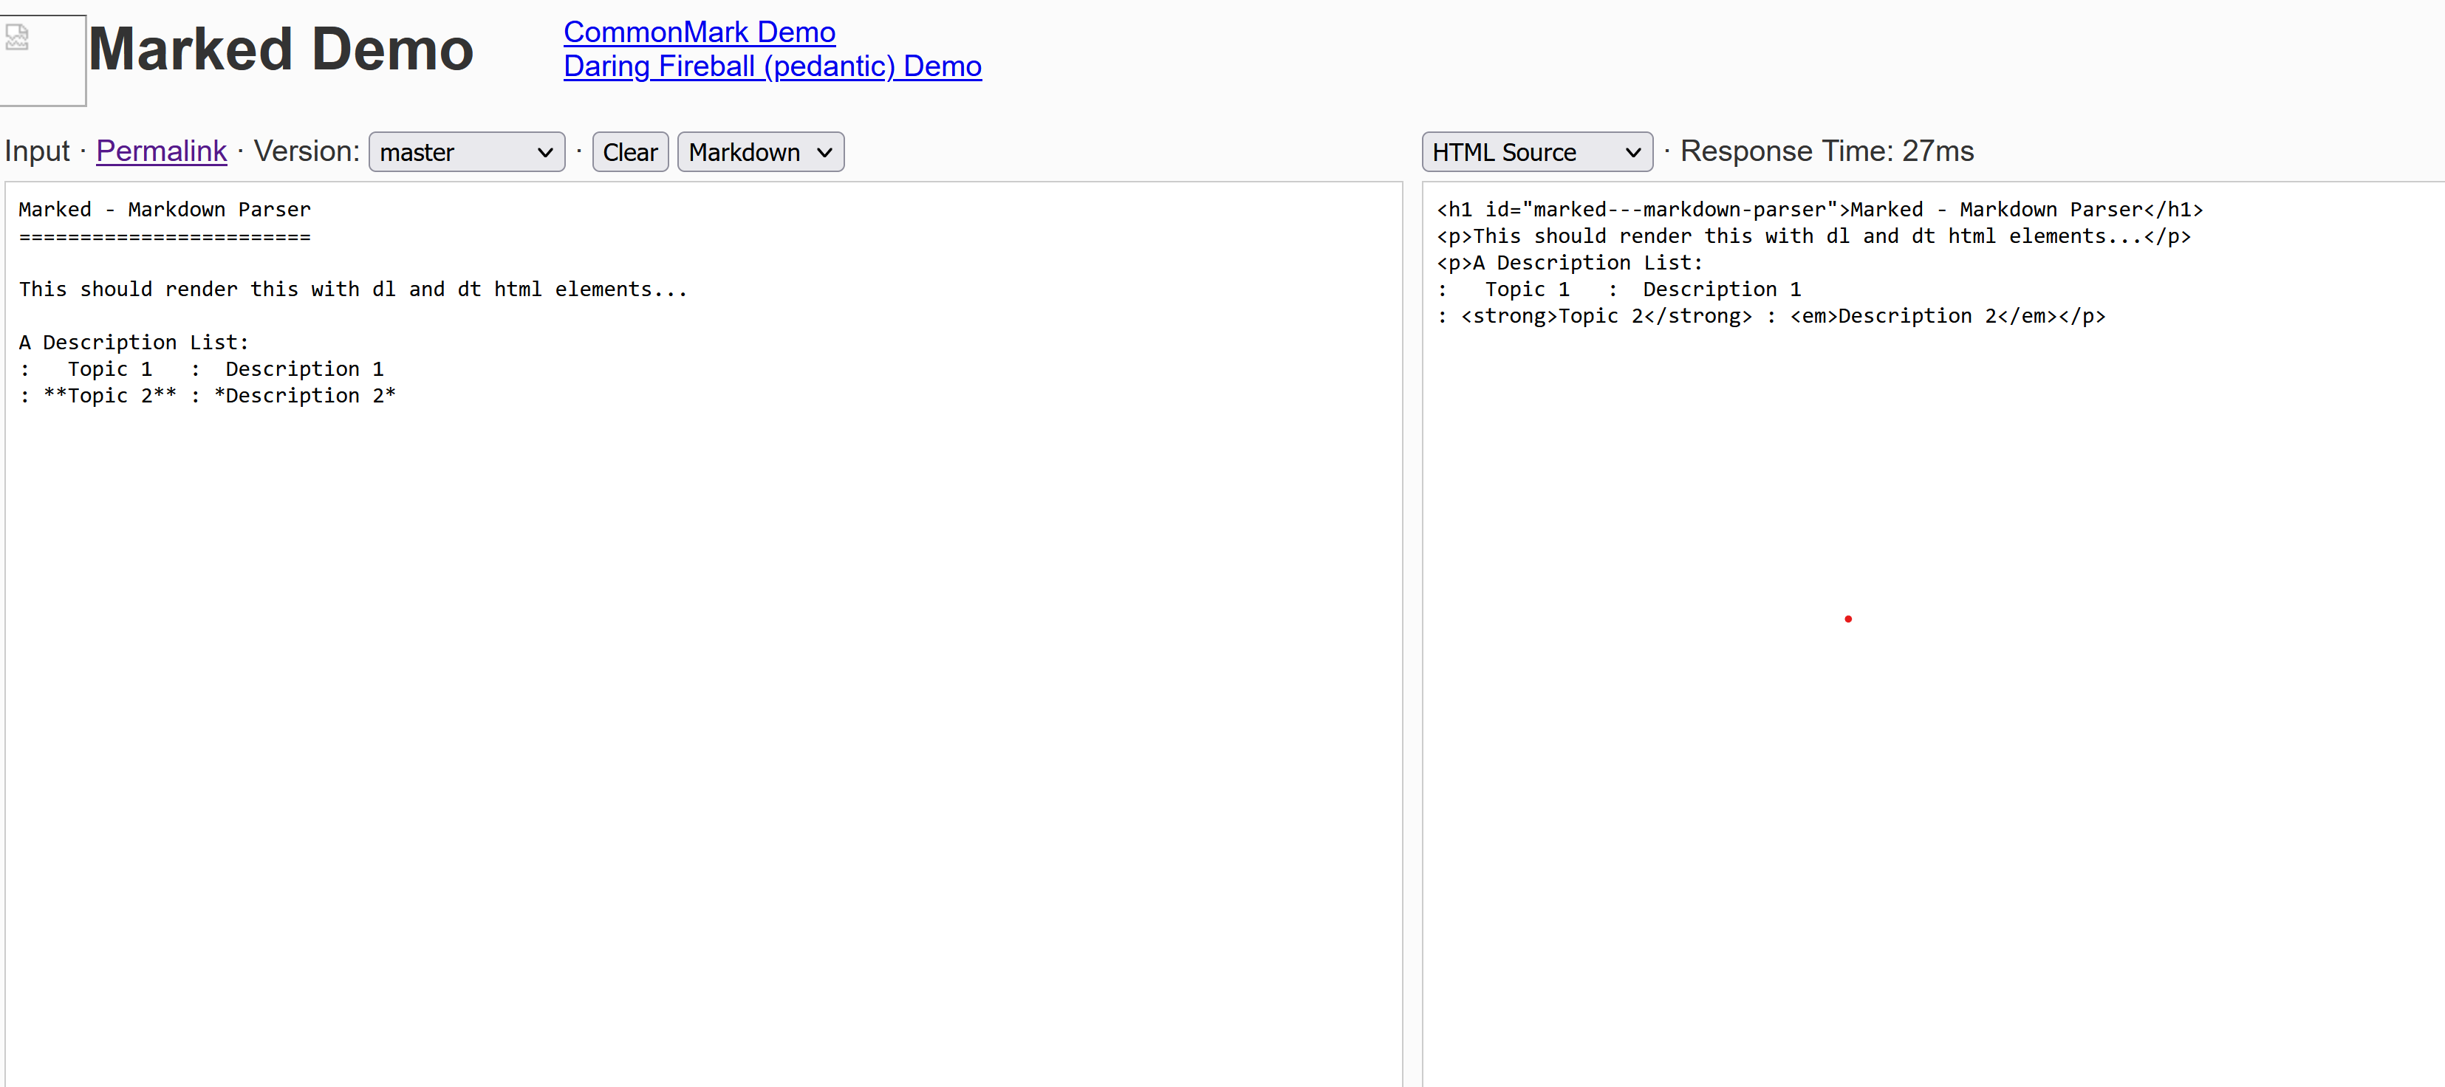Click the A Description List input line
The height and width of the screenshot is (1087, 2445).
click(133, 343)
